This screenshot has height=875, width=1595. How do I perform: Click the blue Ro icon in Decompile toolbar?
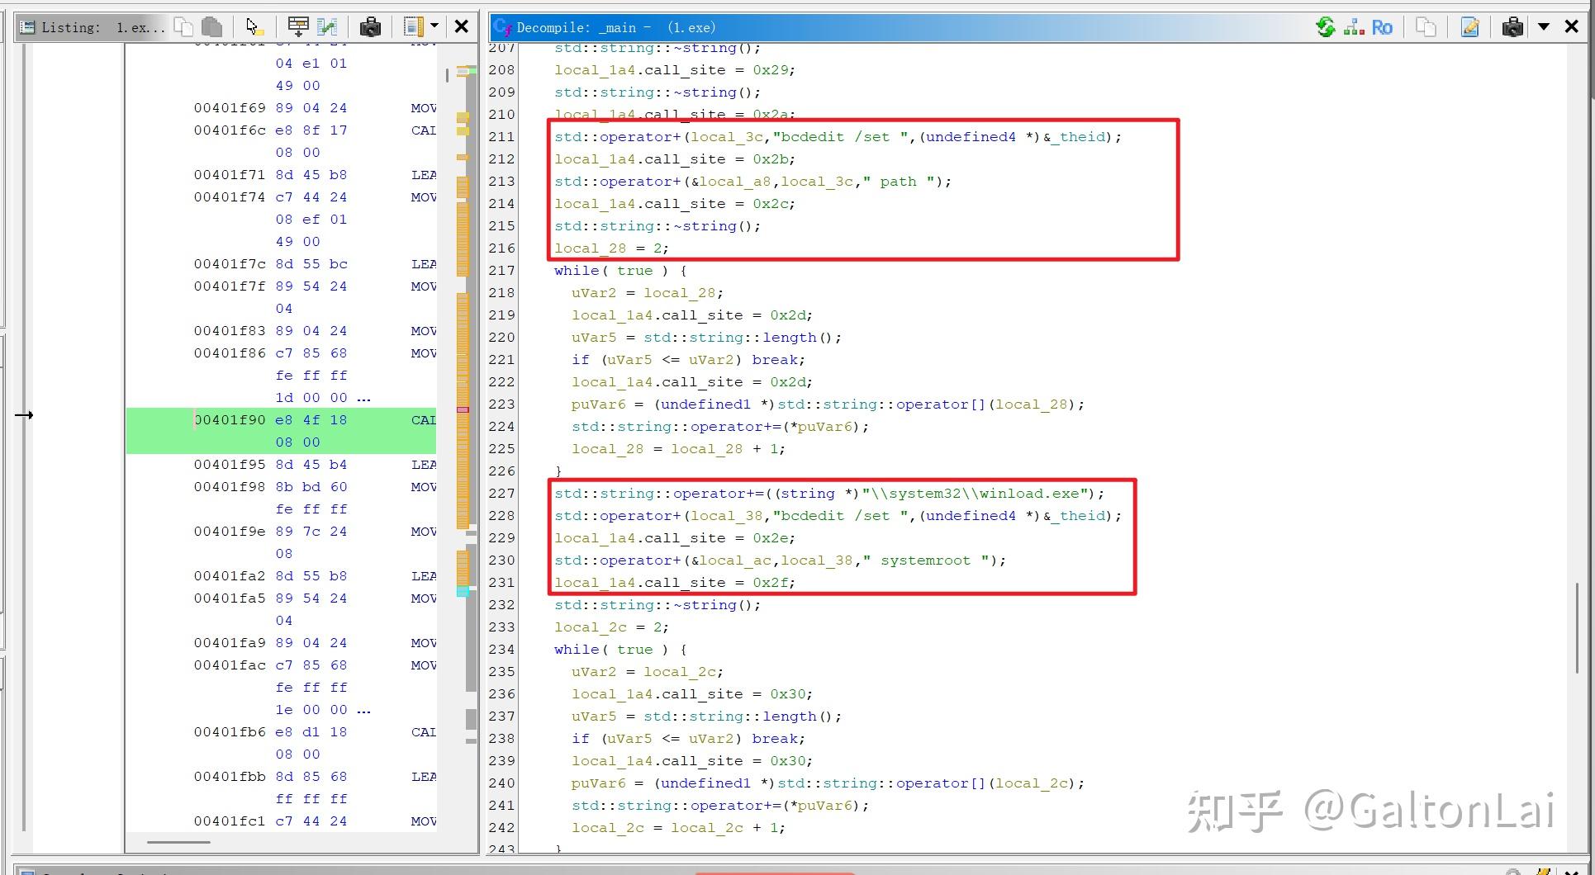1382,27
